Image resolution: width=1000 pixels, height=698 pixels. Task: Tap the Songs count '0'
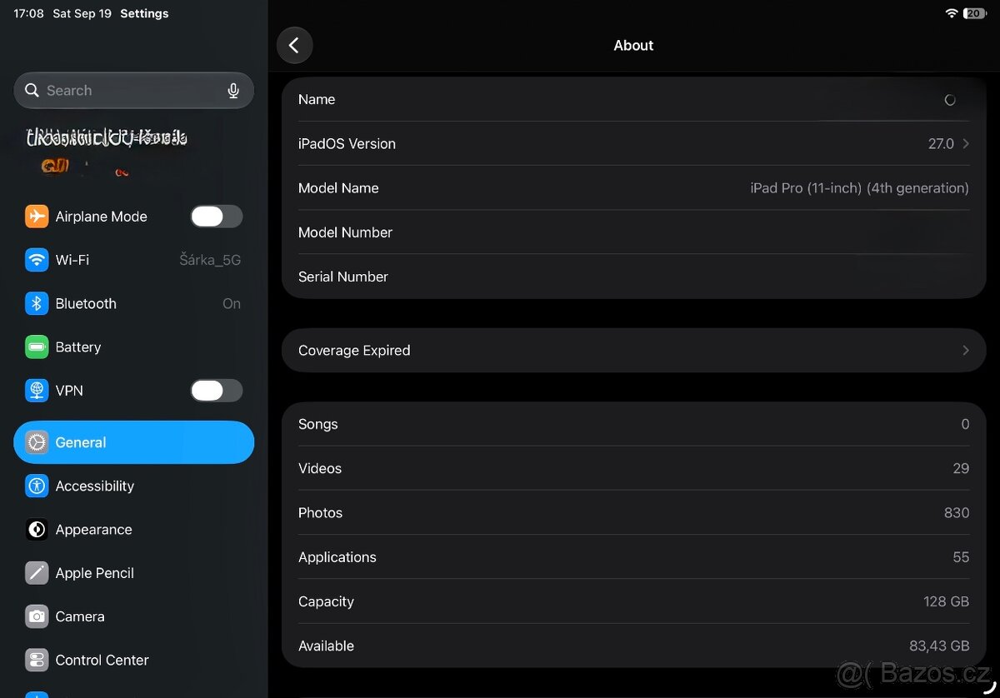coord(965,424)
